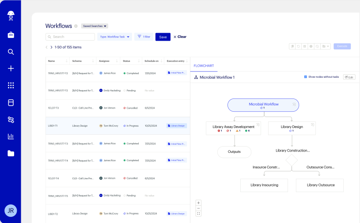Click the Save button
This screenshot has height=223, width=360.
pos(163,37)
